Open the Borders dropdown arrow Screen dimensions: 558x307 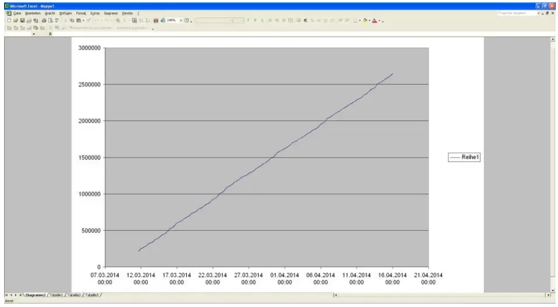pos(360,20)
